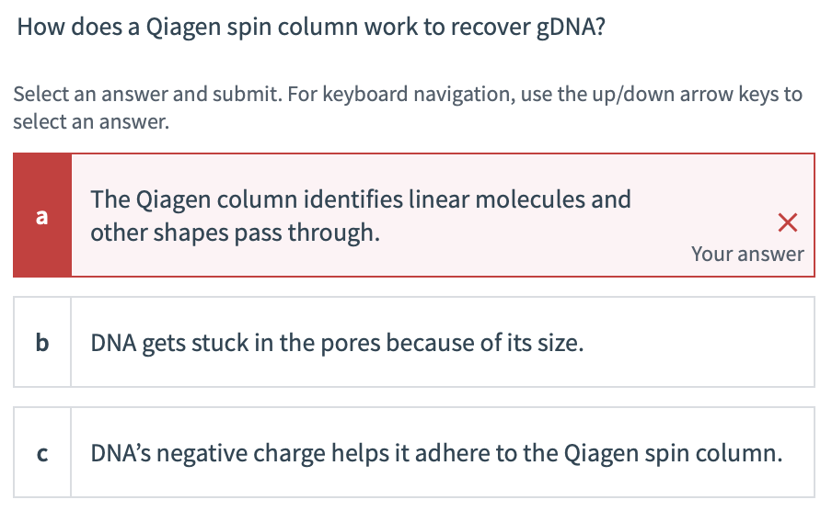Select answer option c letter box
Viewport: 832px width, 511px height.
(42, 452)
